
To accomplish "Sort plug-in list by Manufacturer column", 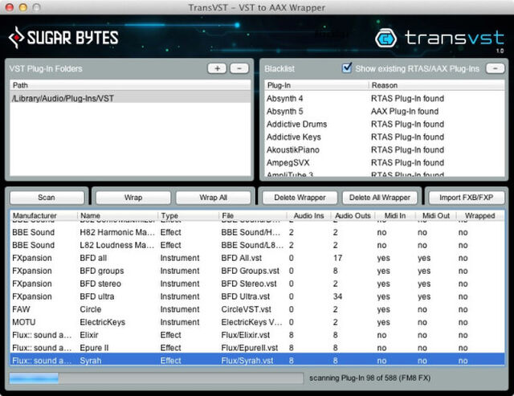I will click(43, 216).
